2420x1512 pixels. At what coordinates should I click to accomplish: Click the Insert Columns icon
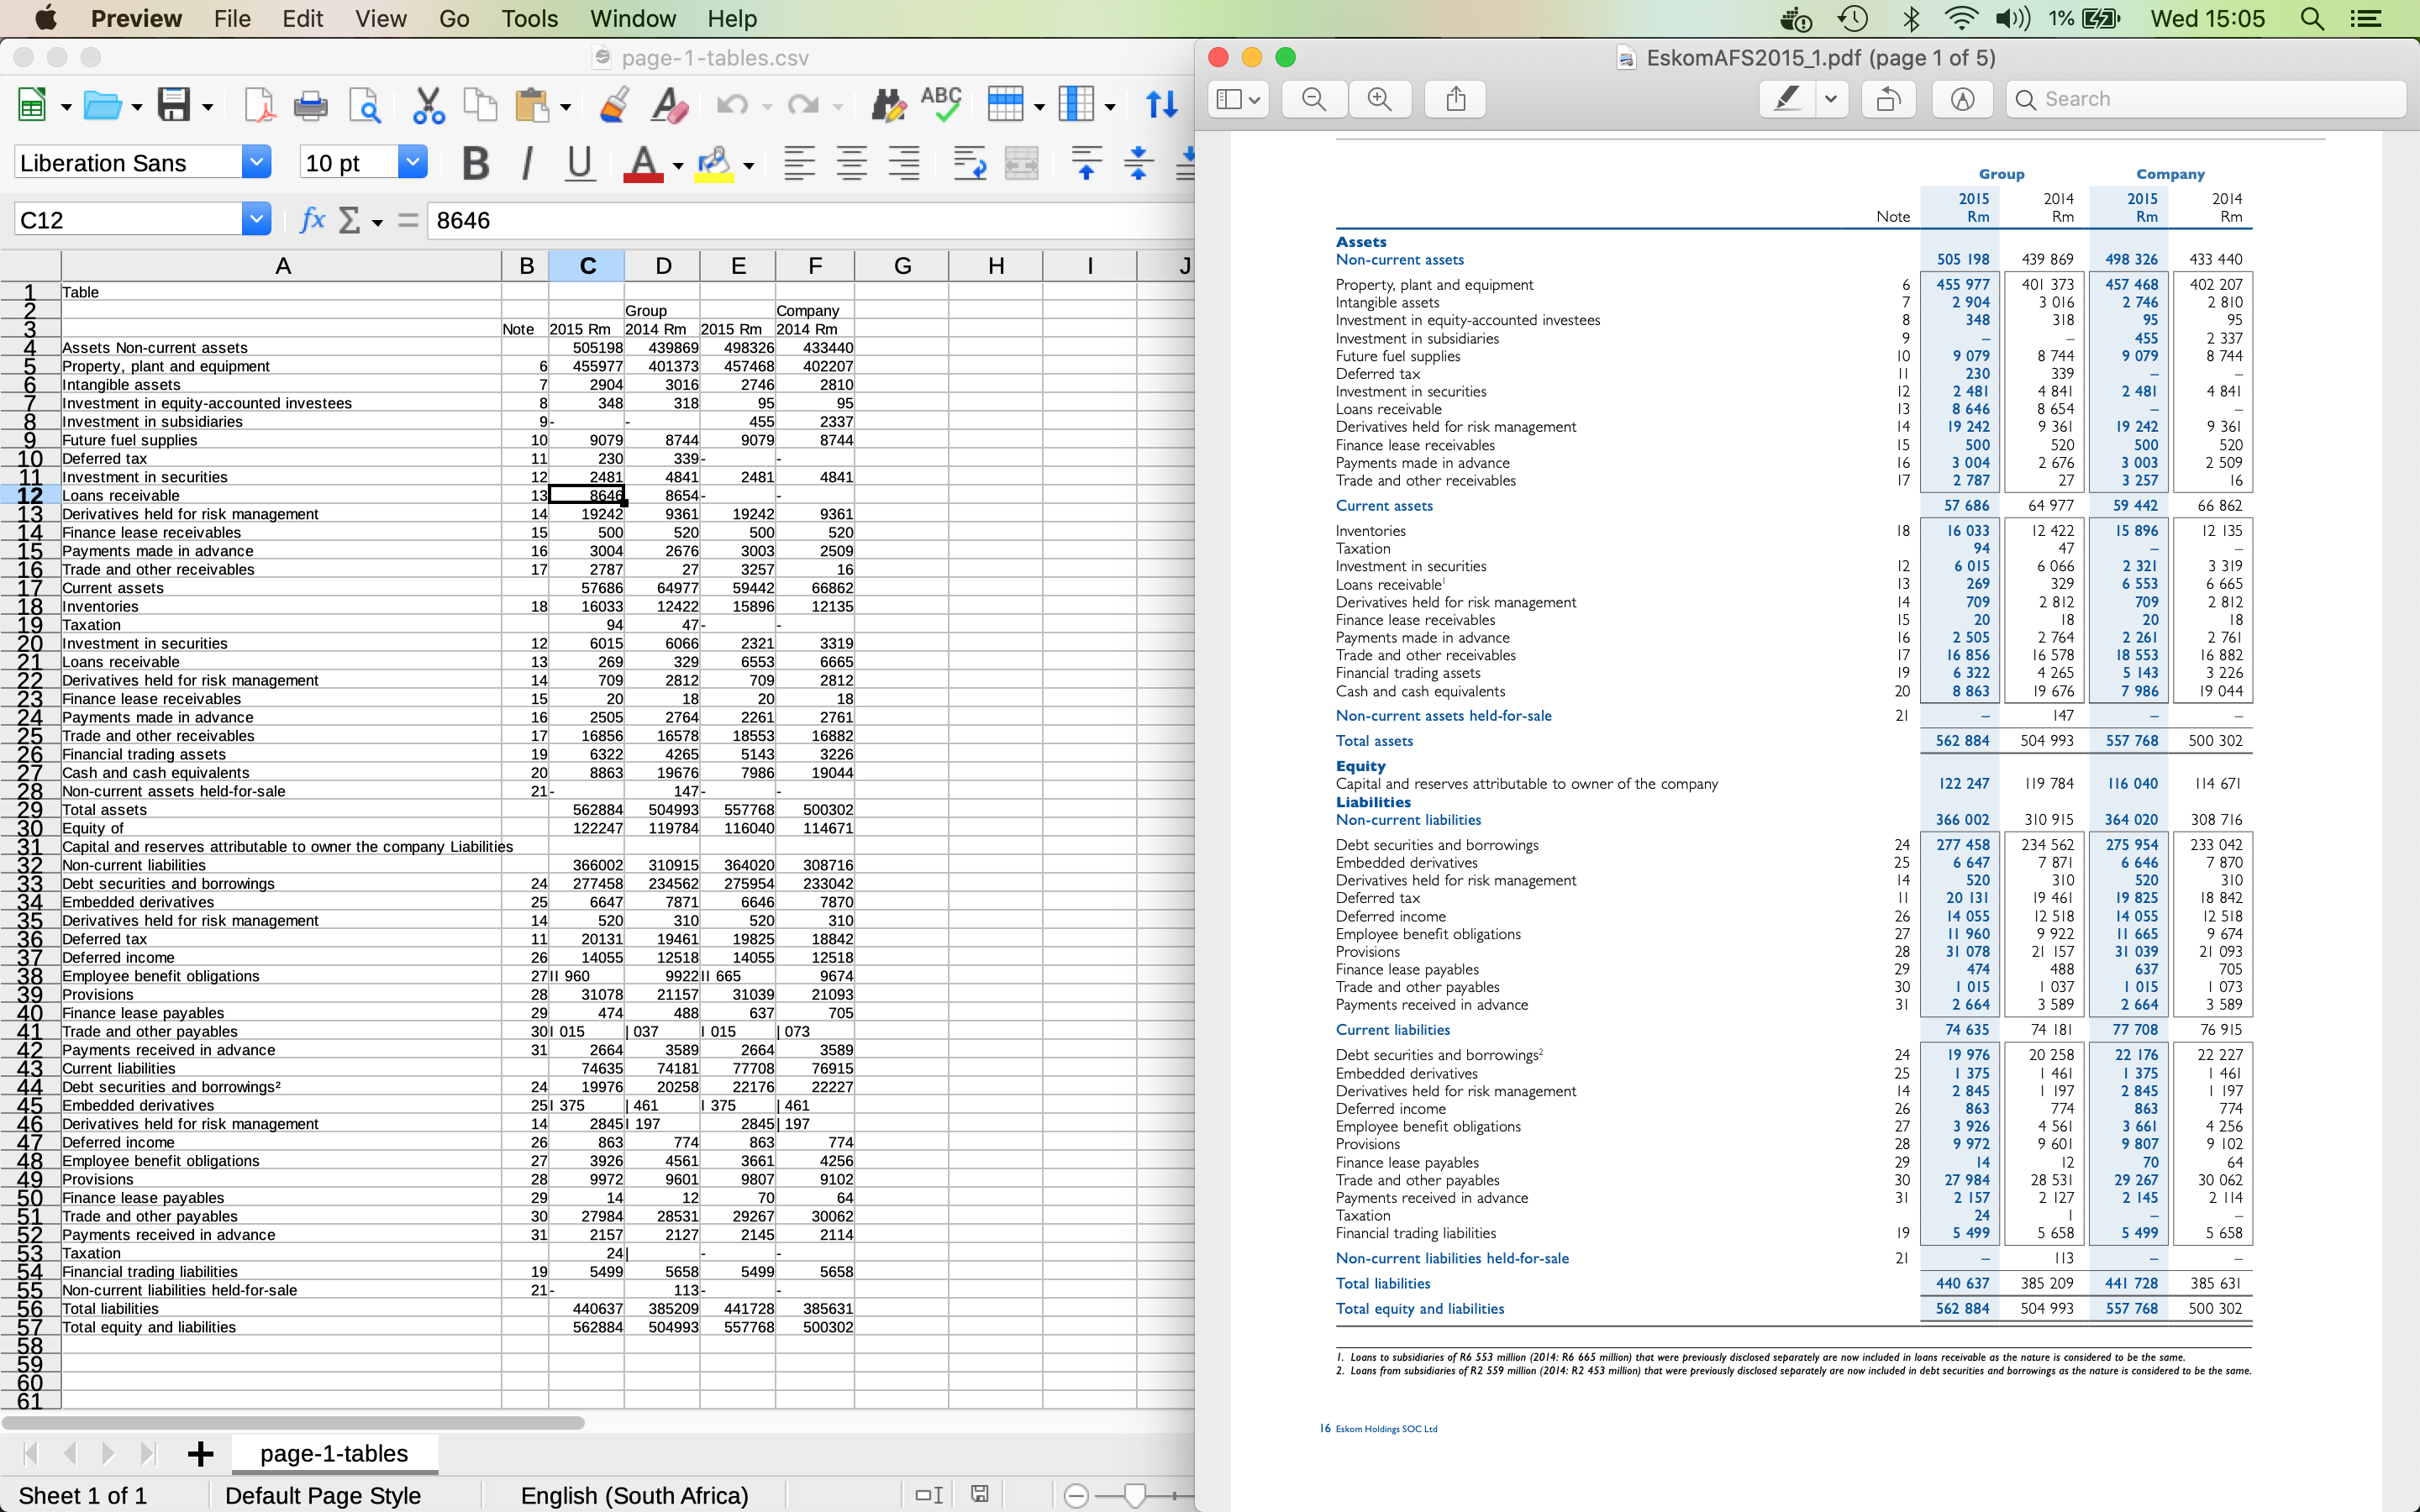tap(1076, 105)
